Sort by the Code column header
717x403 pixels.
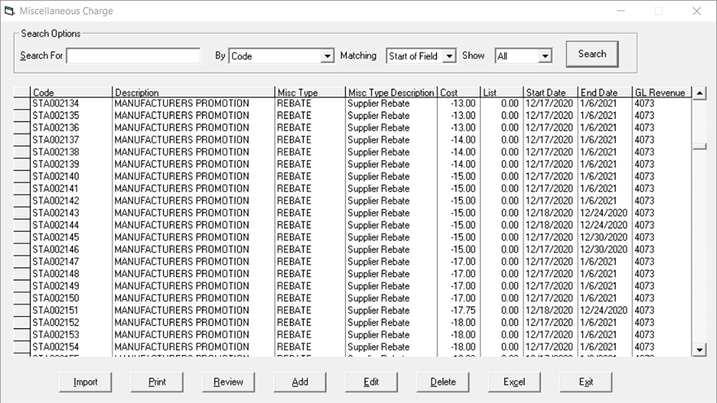(x=71, y=93)
